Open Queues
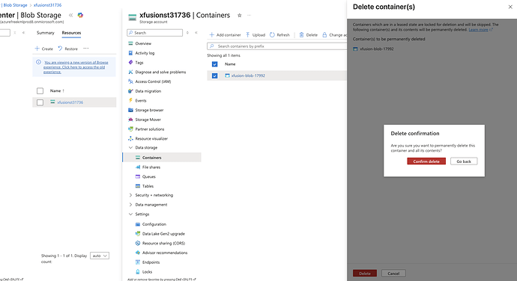Viewport: 517px width, 281px height. (148, 176)
